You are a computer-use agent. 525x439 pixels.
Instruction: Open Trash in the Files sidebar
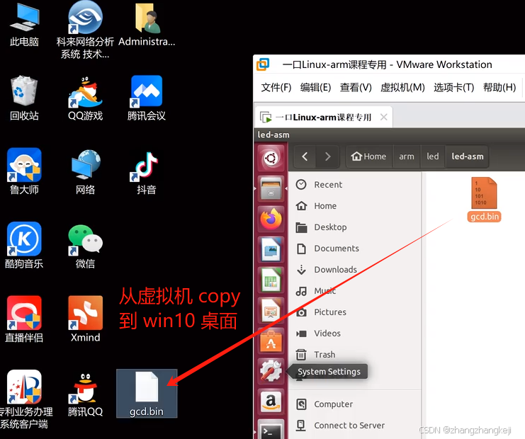pyautogui.click(x=354, y=354)
